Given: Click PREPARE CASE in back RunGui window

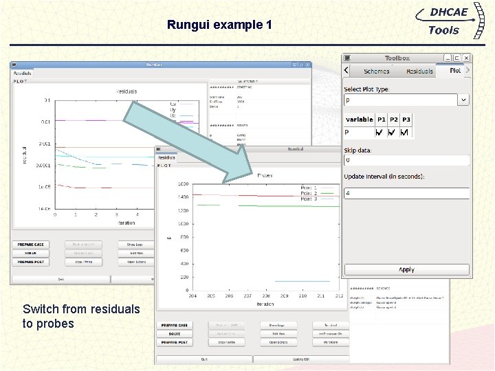Looking at the screenshot, I should [31, 245].
